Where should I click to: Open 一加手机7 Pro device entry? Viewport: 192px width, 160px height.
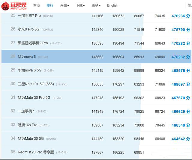(x=29, y=16)
